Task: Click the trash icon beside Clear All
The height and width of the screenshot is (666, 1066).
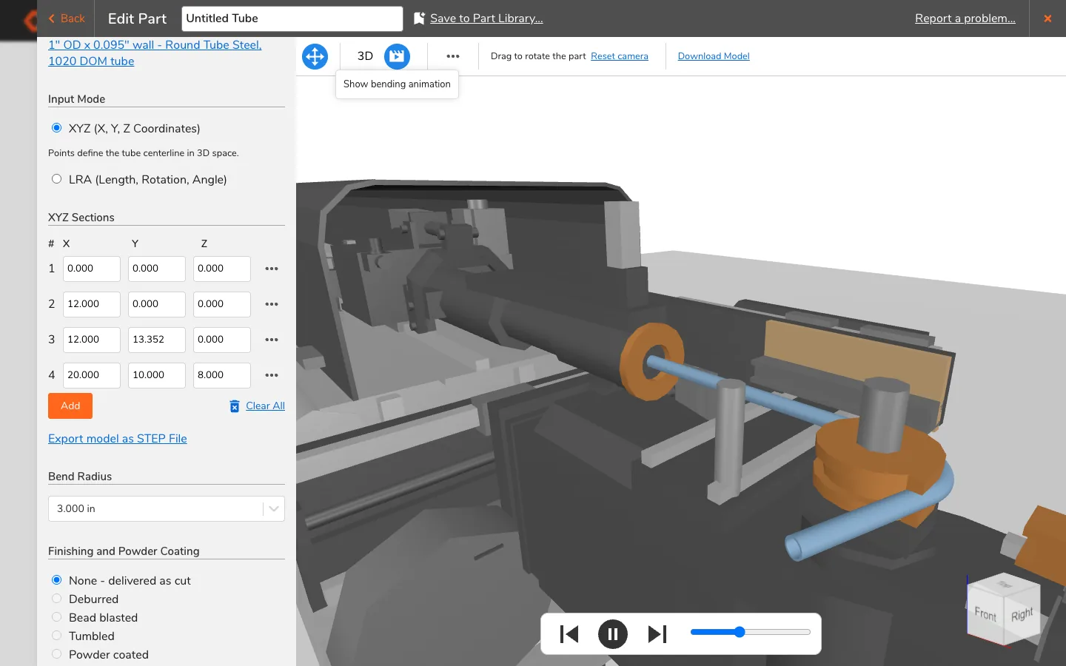Action: (235, 406)
